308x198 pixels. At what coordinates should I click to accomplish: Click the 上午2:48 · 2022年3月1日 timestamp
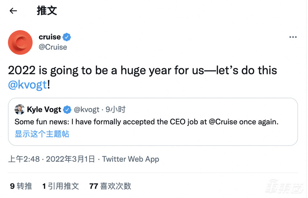51,159
